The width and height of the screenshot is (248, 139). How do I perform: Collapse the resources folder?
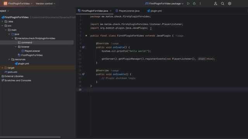pyautogui.click(x=9, y=59)
